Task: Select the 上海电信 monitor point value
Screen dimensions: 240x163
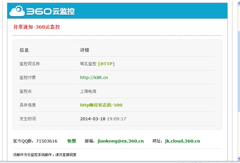Action: [88, 91]
